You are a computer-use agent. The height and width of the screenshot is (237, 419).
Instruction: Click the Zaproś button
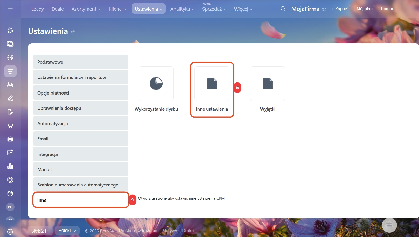tap(341, 9)
